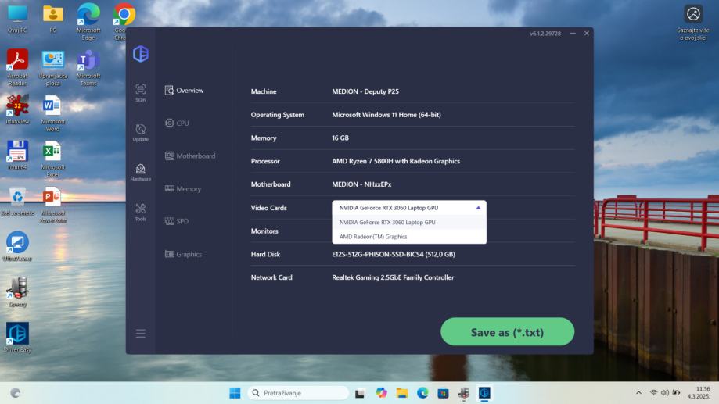Open Acrobat Reader desktop shortcut
The width and height of the screenshot is (719, 404).
click(17, 67)
